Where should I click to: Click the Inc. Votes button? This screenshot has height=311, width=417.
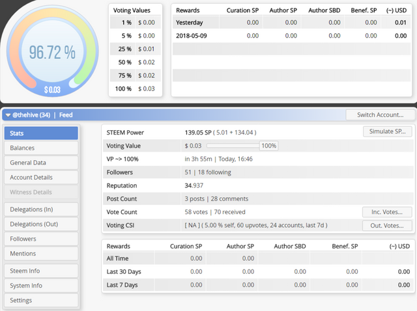(x=387, y=212)
